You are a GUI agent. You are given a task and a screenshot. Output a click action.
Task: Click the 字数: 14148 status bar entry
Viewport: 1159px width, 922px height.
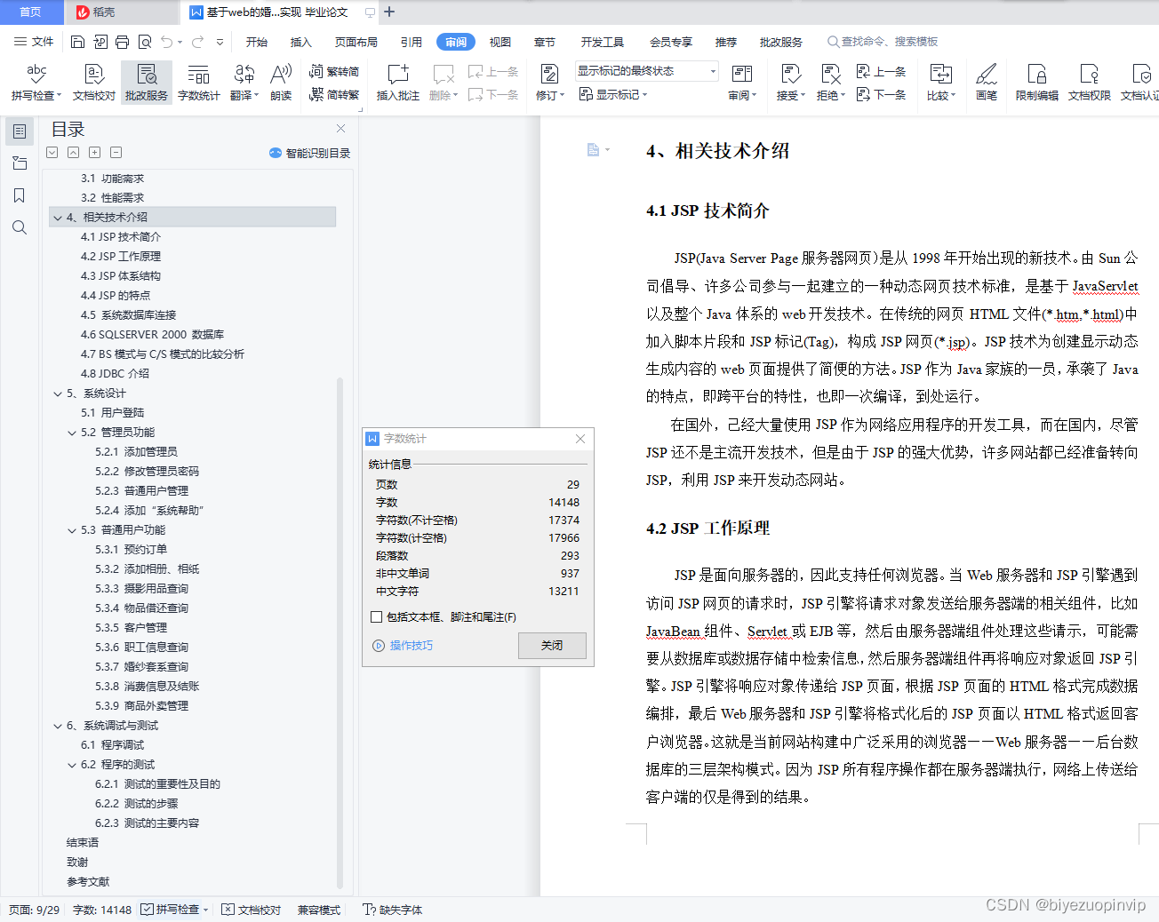(x=102, y=910)
